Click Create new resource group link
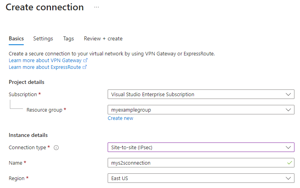 click(120, 118)
